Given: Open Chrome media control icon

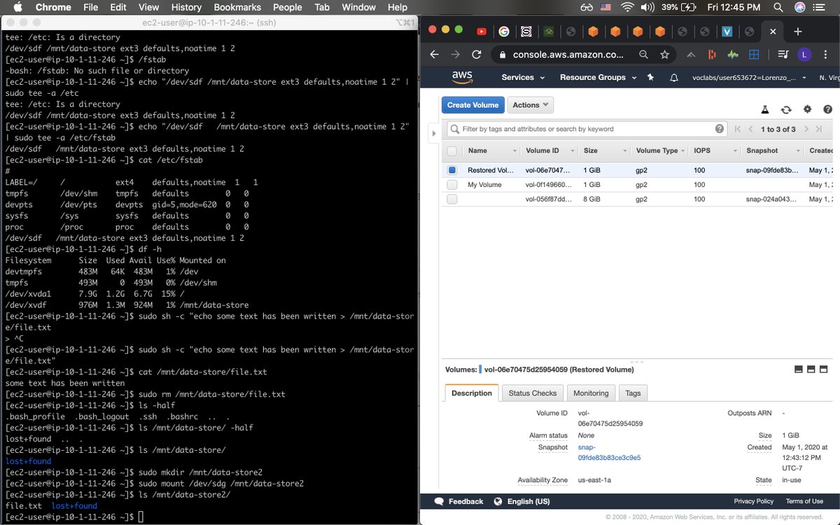Looking at the screenshot, I should 782,55.
